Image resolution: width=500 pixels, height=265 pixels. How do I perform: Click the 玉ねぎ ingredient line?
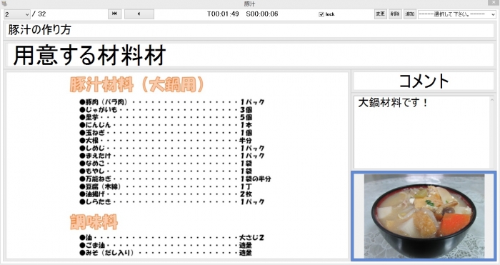coord(166,133)
